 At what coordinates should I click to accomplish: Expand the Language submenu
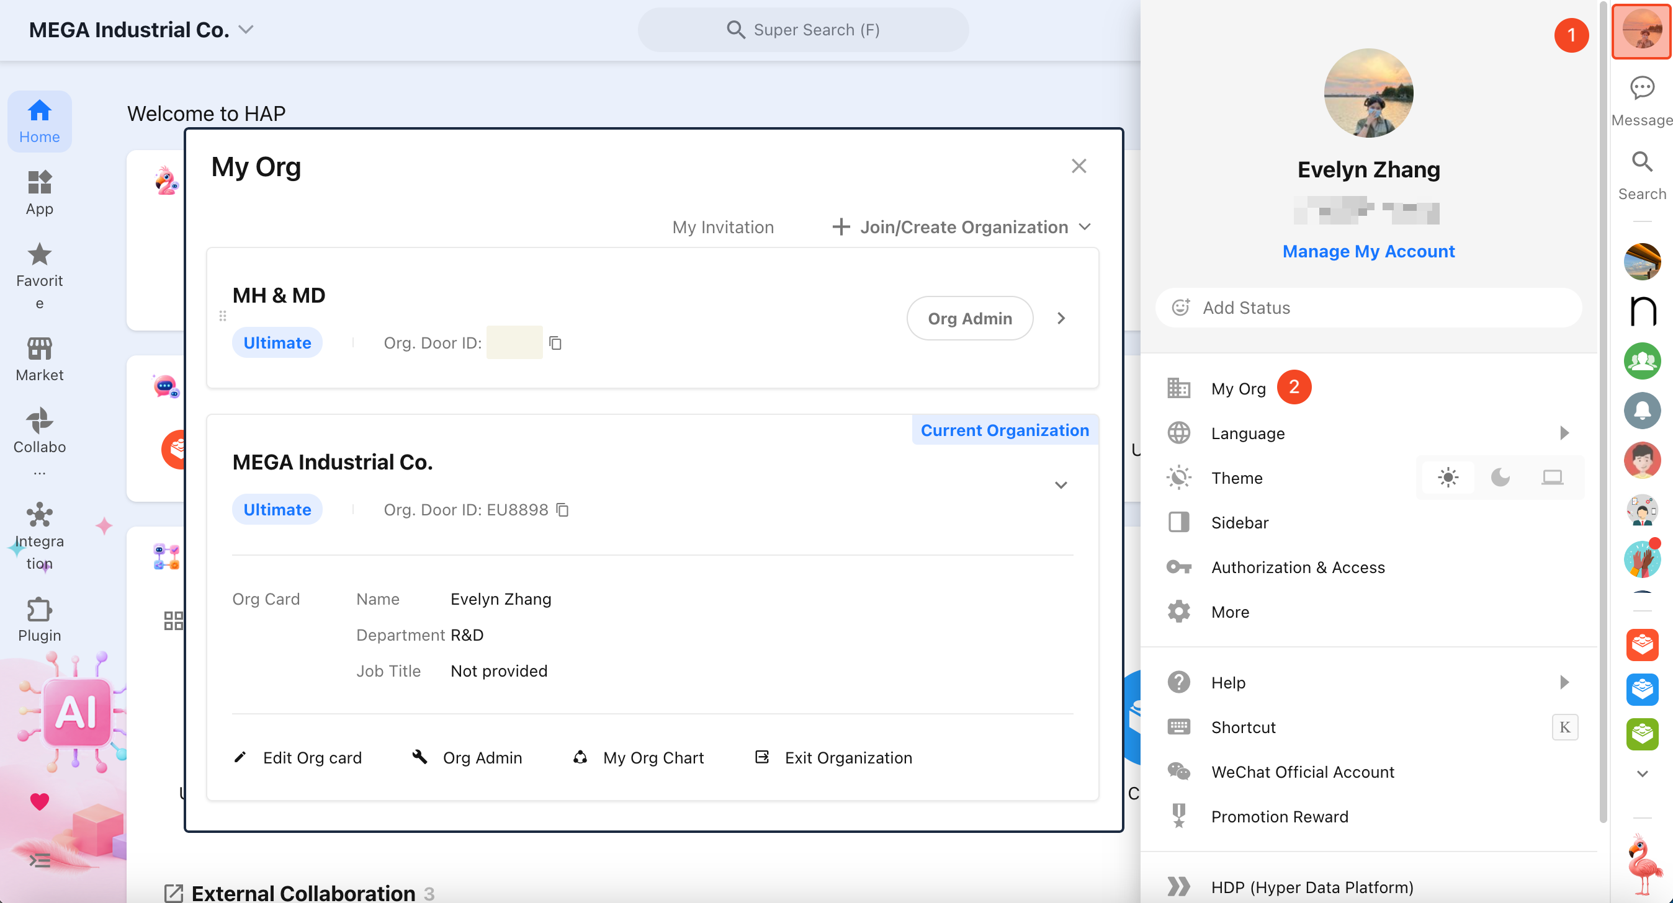coord(1564,433)
